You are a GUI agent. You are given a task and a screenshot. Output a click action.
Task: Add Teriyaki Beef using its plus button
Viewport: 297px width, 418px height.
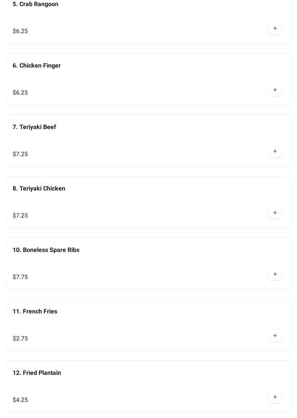click(275, 152)
